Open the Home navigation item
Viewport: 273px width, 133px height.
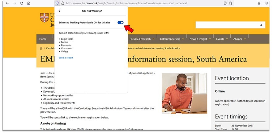[x=43, y=39]
